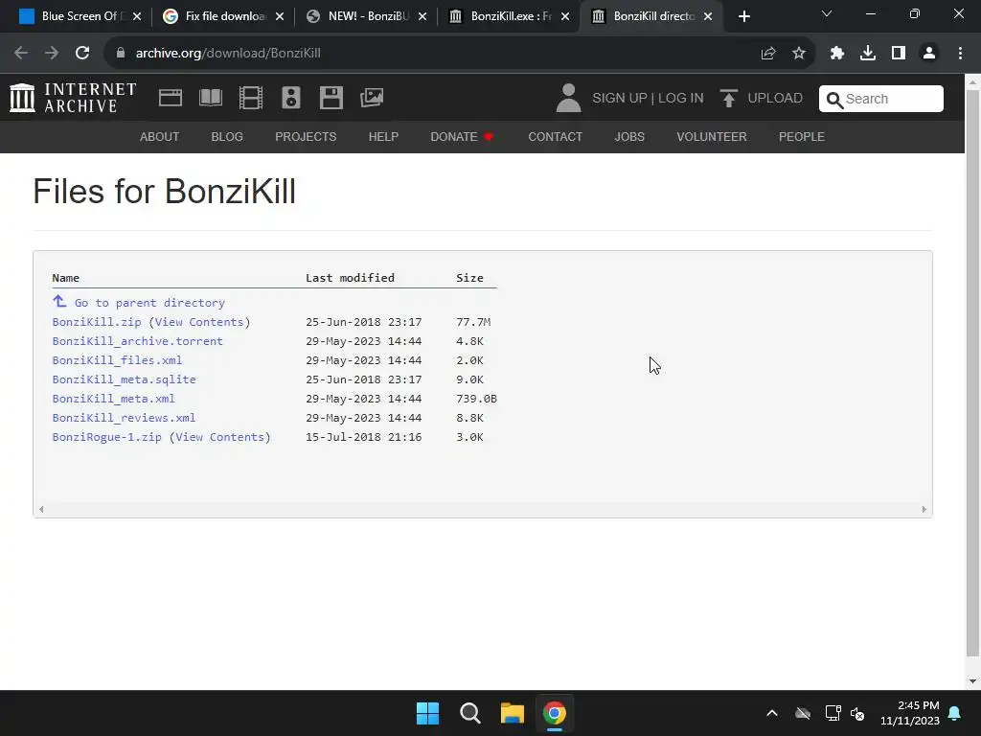The width and height of the screenshot is (981, 736).
Task: Open the Chrome profile icon
Action: point(929,54)
